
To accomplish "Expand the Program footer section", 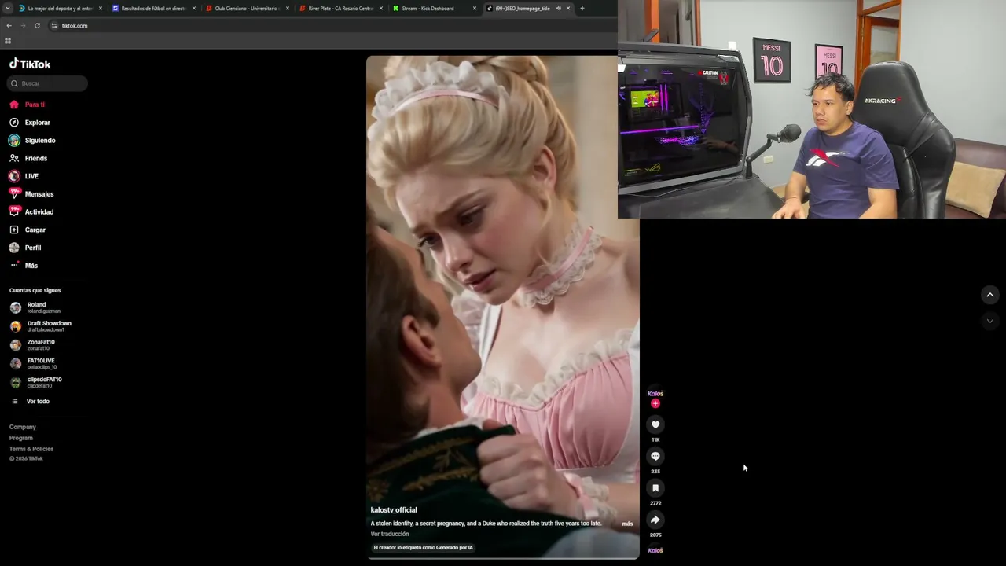I will click(x=21, y=438).
